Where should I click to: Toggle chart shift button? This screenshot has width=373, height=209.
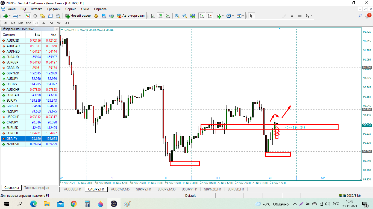coord(210,16)
